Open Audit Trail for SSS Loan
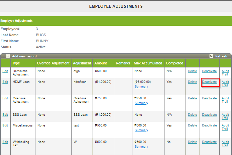This screenshot has width=232, height=155. tap(225, 116)
